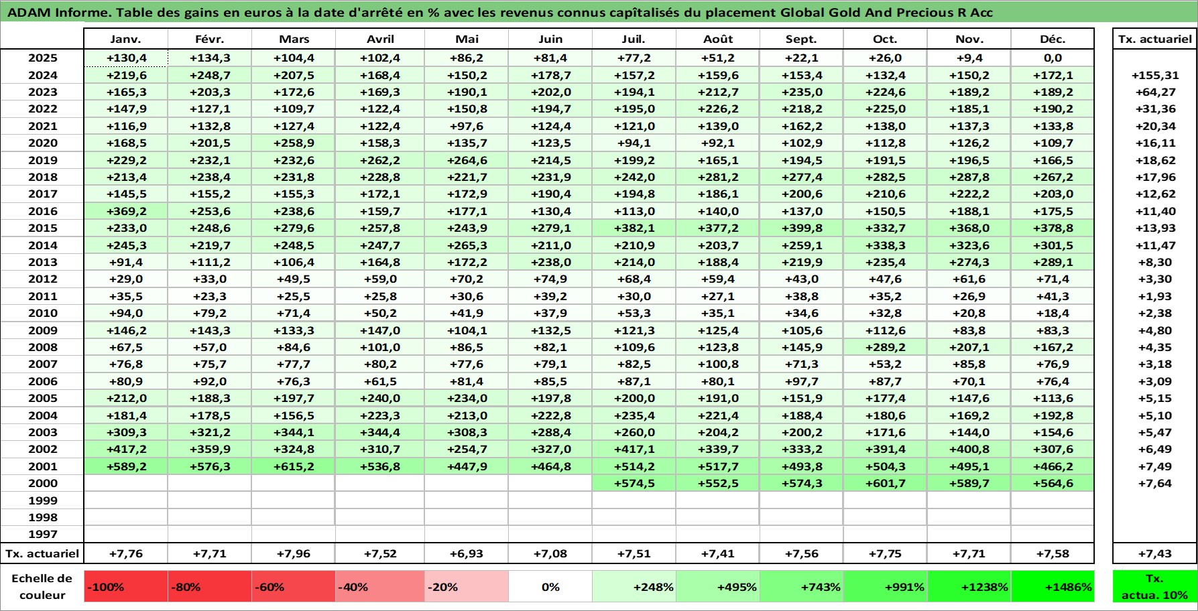Click the +287,8 value in Nov. 2018
Screen dimensions: 1198x611
969,177
